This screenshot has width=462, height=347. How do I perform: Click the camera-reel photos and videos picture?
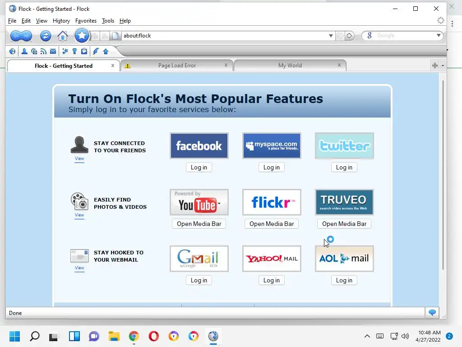tap(79, 201)
